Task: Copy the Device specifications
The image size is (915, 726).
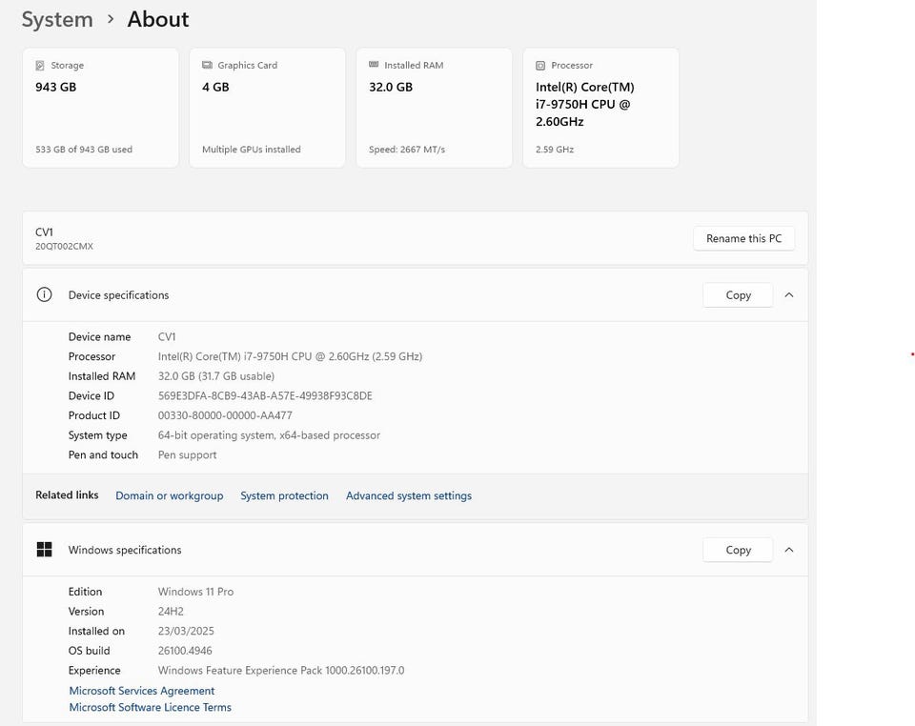Action: point(738,295)
